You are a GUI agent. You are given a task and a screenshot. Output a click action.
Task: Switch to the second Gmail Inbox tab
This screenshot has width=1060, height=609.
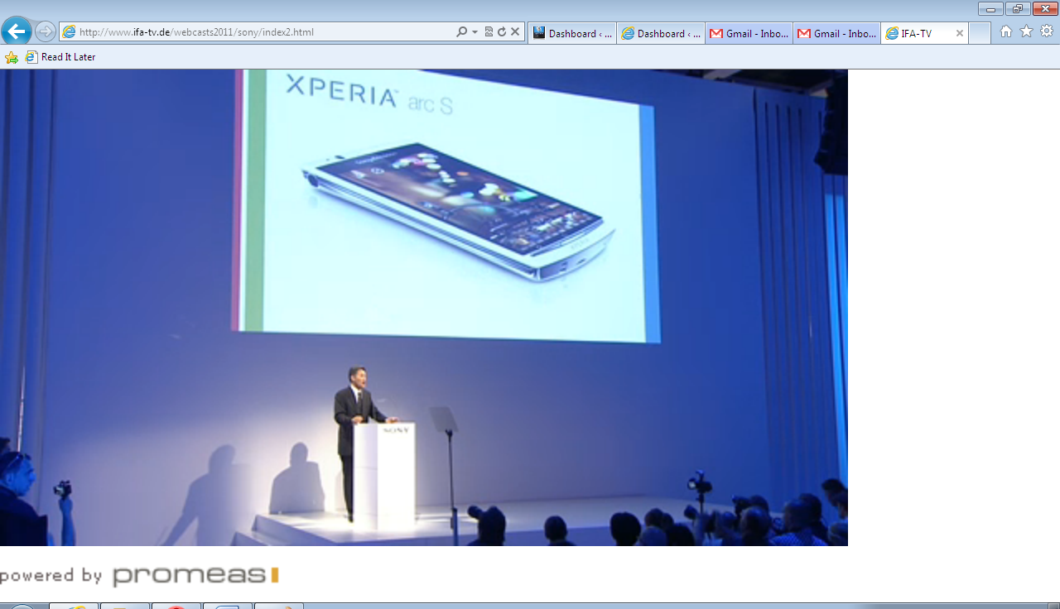pyautogui.click(x=837, y=33)
